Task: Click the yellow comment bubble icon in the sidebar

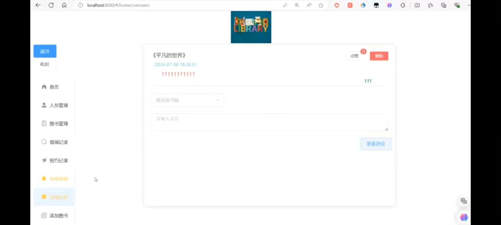Action: coord(44,197)
